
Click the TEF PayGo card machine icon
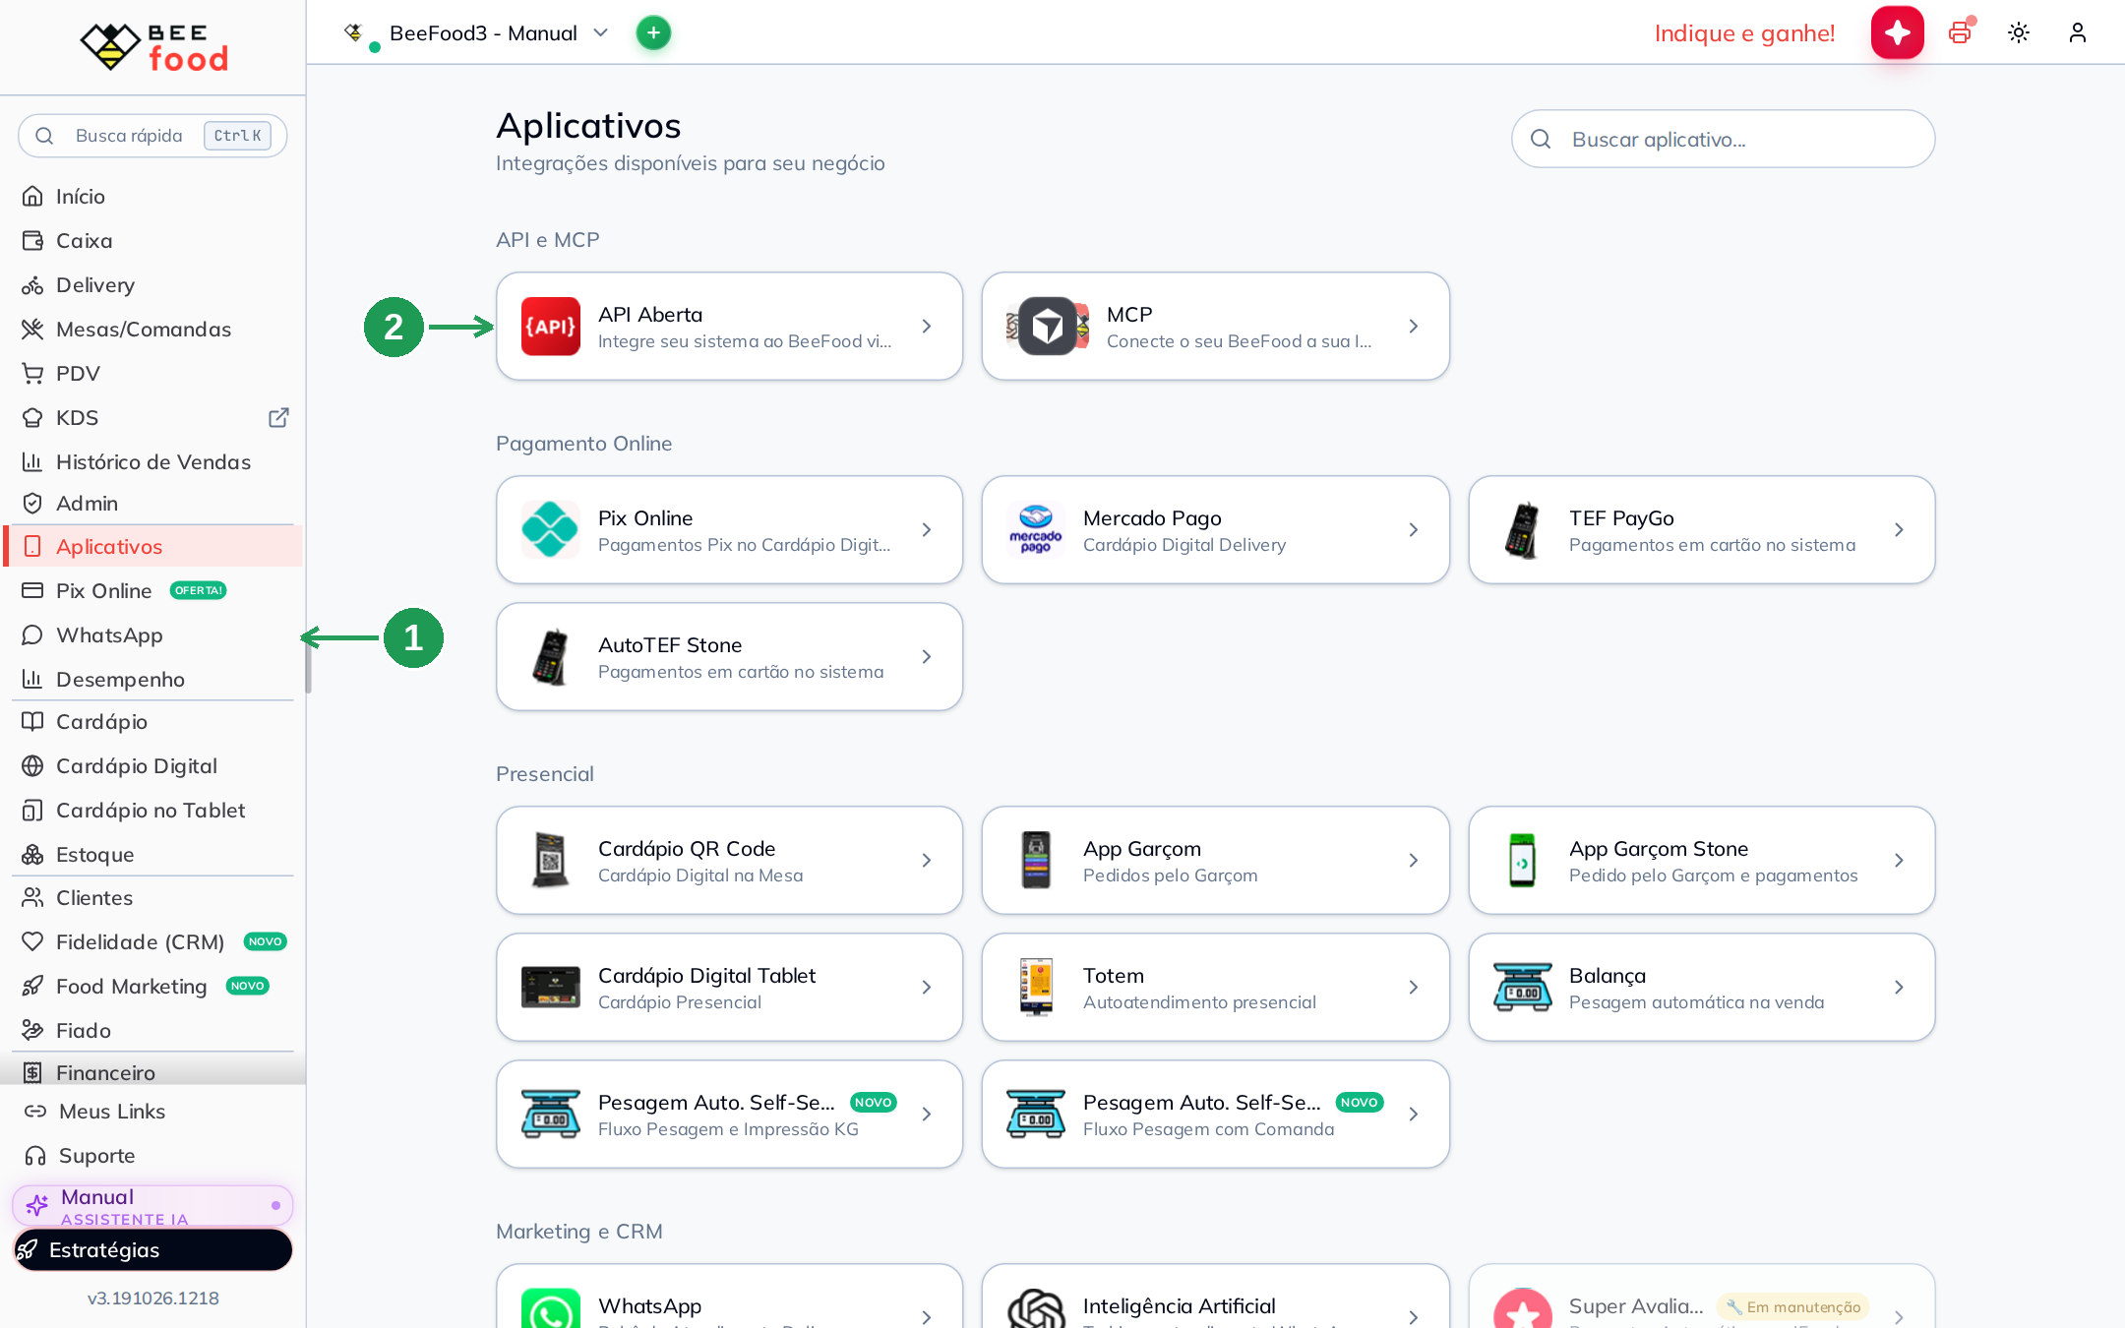(1522, 529)
